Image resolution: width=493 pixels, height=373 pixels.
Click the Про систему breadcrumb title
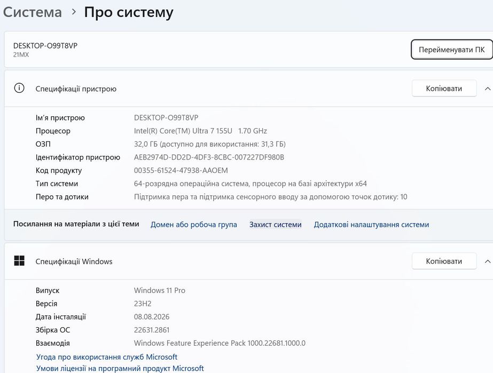[129, 13]
